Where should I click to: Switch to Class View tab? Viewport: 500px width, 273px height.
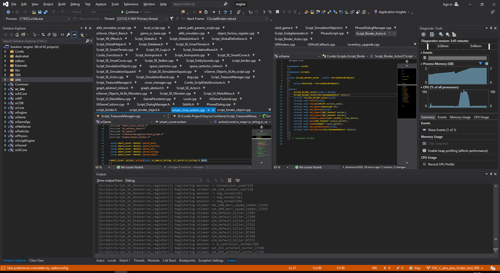(36, 260)
